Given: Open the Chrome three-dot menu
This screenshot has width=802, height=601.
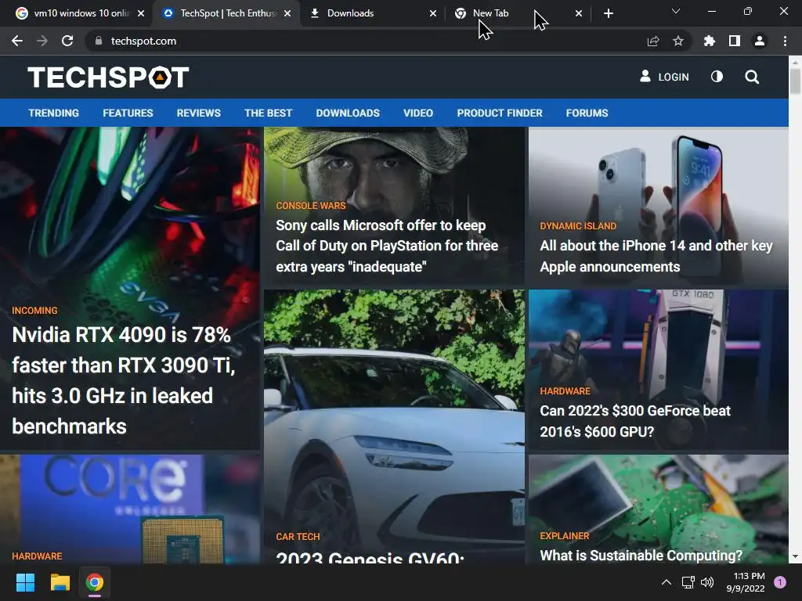Looking at the screenshot, I should [785, 41].
